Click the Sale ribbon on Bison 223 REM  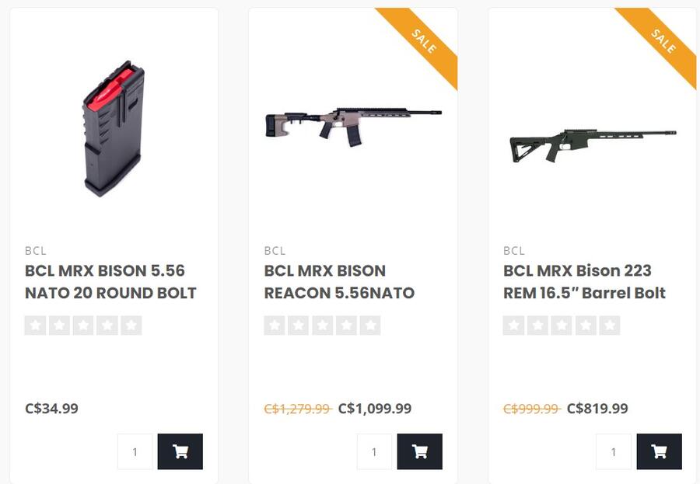click(x=663, y=40)
